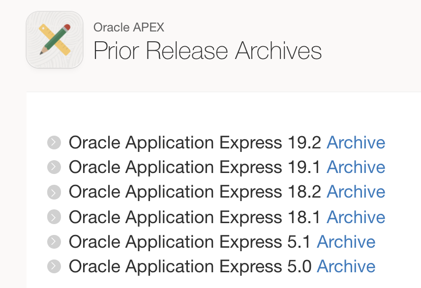
Task: Click the arrow bullet beside the 19.1 release
Action: (54, 167)
